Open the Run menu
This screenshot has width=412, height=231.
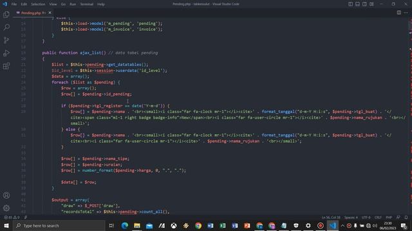(73, 4)
